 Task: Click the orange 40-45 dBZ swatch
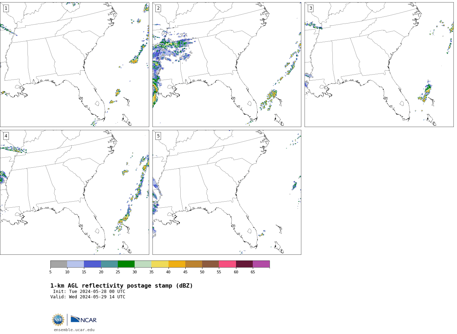pos(177,264)
